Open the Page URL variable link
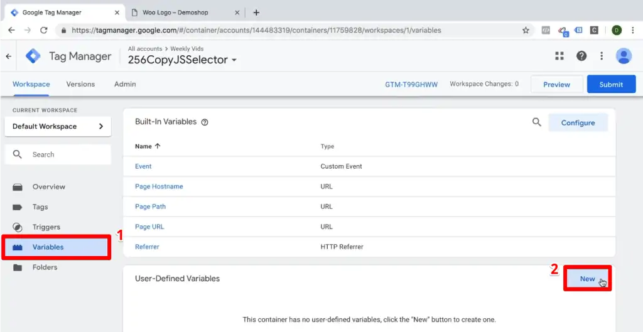This screenshot has width=643, height=332. pos(149,227)
